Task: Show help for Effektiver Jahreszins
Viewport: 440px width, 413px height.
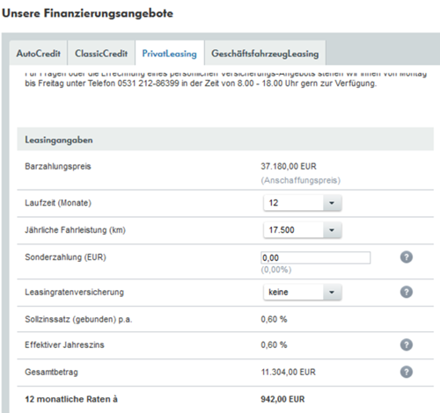Action: click(407, 344)
